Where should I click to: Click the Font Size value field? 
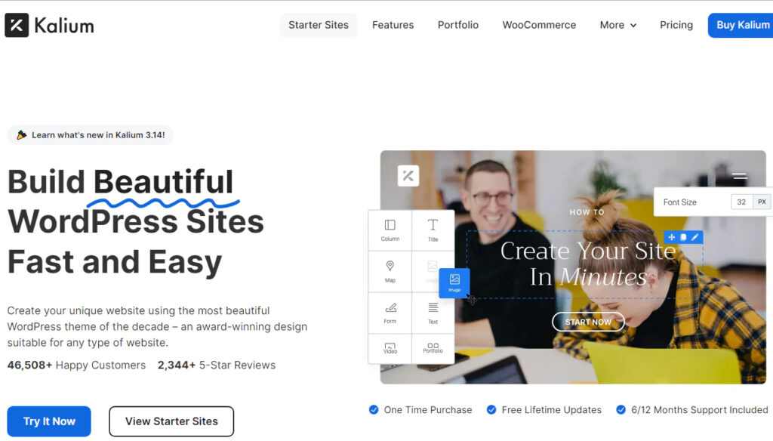[x=741, y=202]
